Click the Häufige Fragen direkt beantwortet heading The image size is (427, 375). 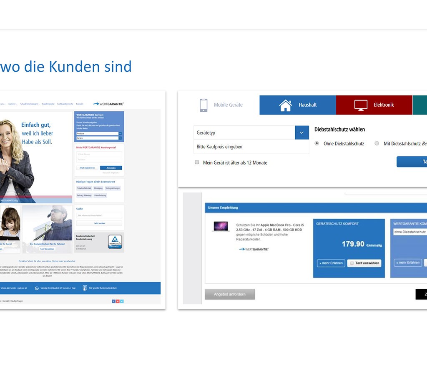[x=95, y=182]
